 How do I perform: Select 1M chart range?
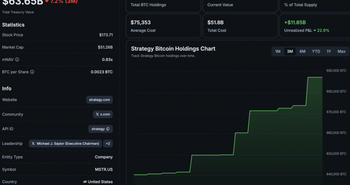(278, 52)
